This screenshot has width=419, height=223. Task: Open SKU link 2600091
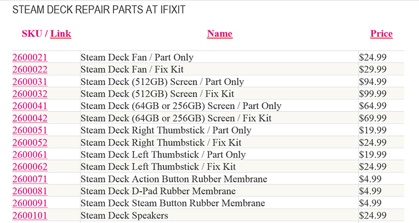[30, 203]
